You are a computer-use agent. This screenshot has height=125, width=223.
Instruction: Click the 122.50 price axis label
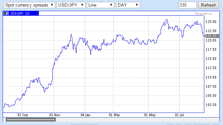(211, 31)
